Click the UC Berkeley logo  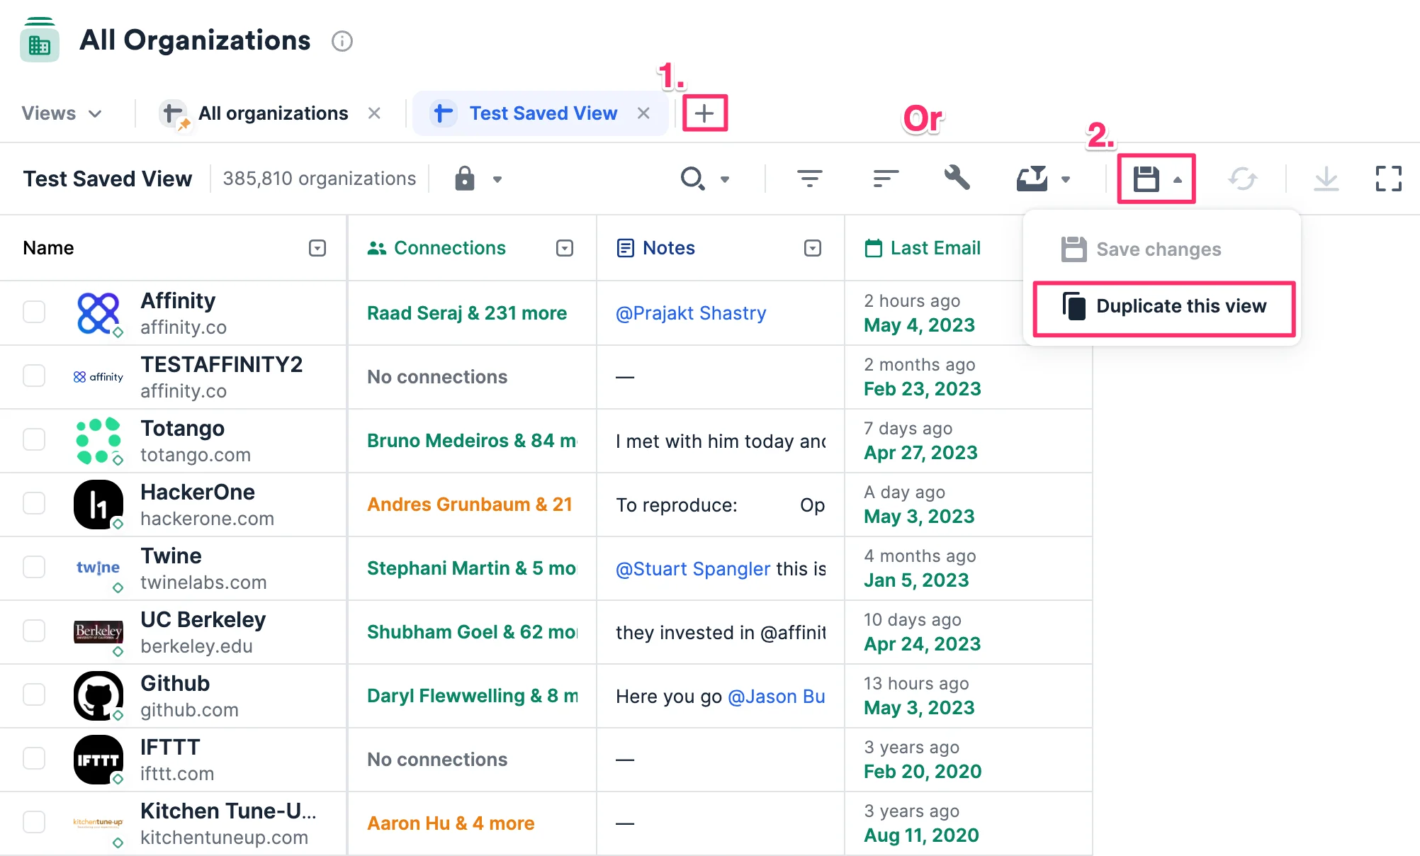pyautogui.click(x=98, y=631)
